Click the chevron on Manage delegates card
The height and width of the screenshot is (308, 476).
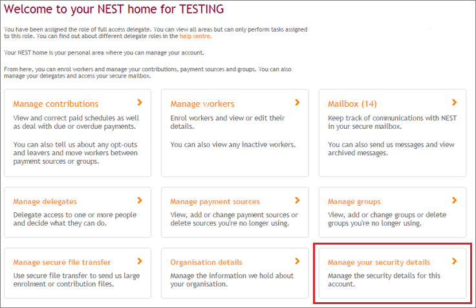tap(140, 200)
